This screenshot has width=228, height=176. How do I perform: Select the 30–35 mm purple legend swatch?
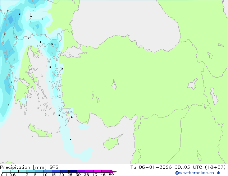pos(81,171)
